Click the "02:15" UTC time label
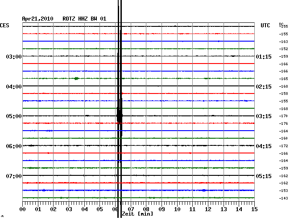290x221 pixels. coord(264,87)
